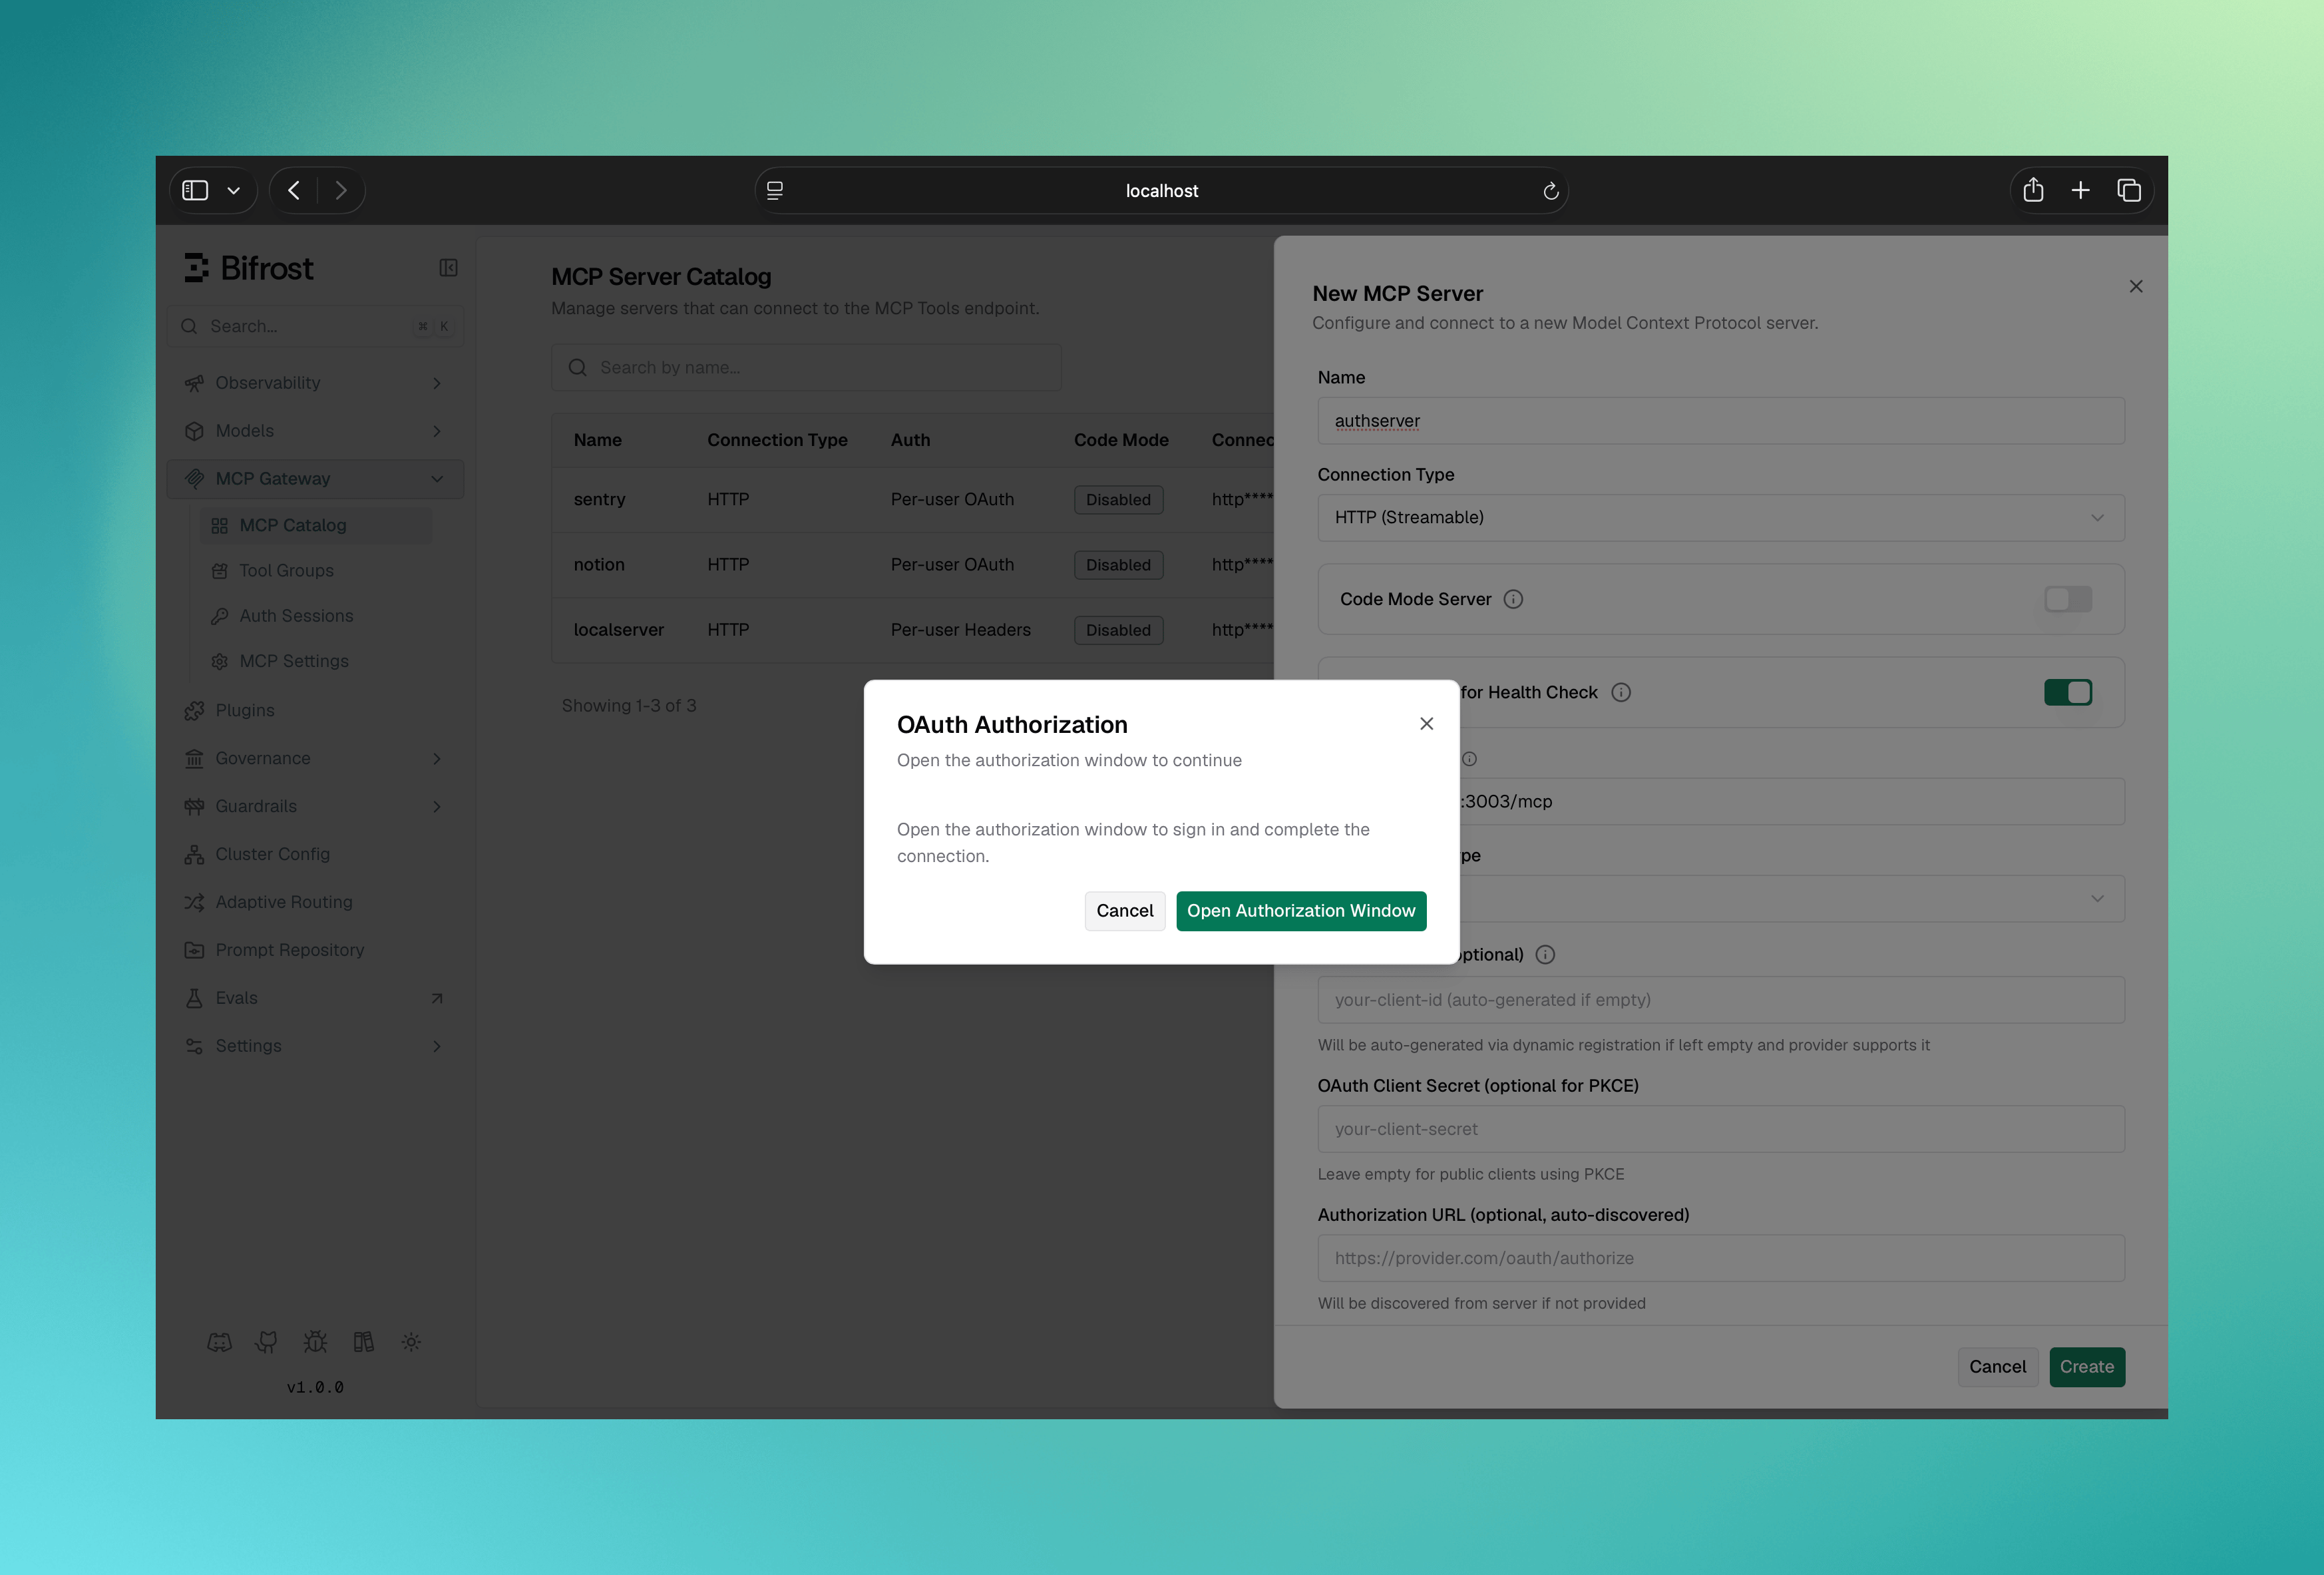2324x1575 pixels.
Task: Click the OAuth Client ID input field
Action: click(1721, 1000)
